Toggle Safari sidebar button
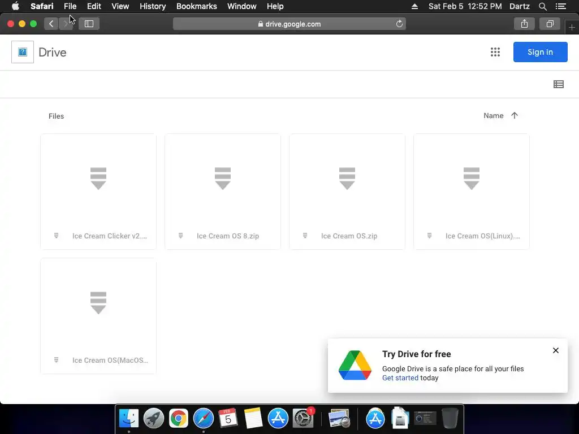 point(89,24)
